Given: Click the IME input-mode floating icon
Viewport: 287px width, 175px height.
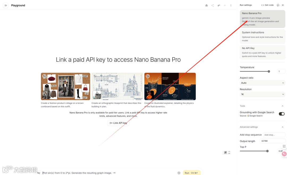Looking at the screenshot, I should [225, 152].
